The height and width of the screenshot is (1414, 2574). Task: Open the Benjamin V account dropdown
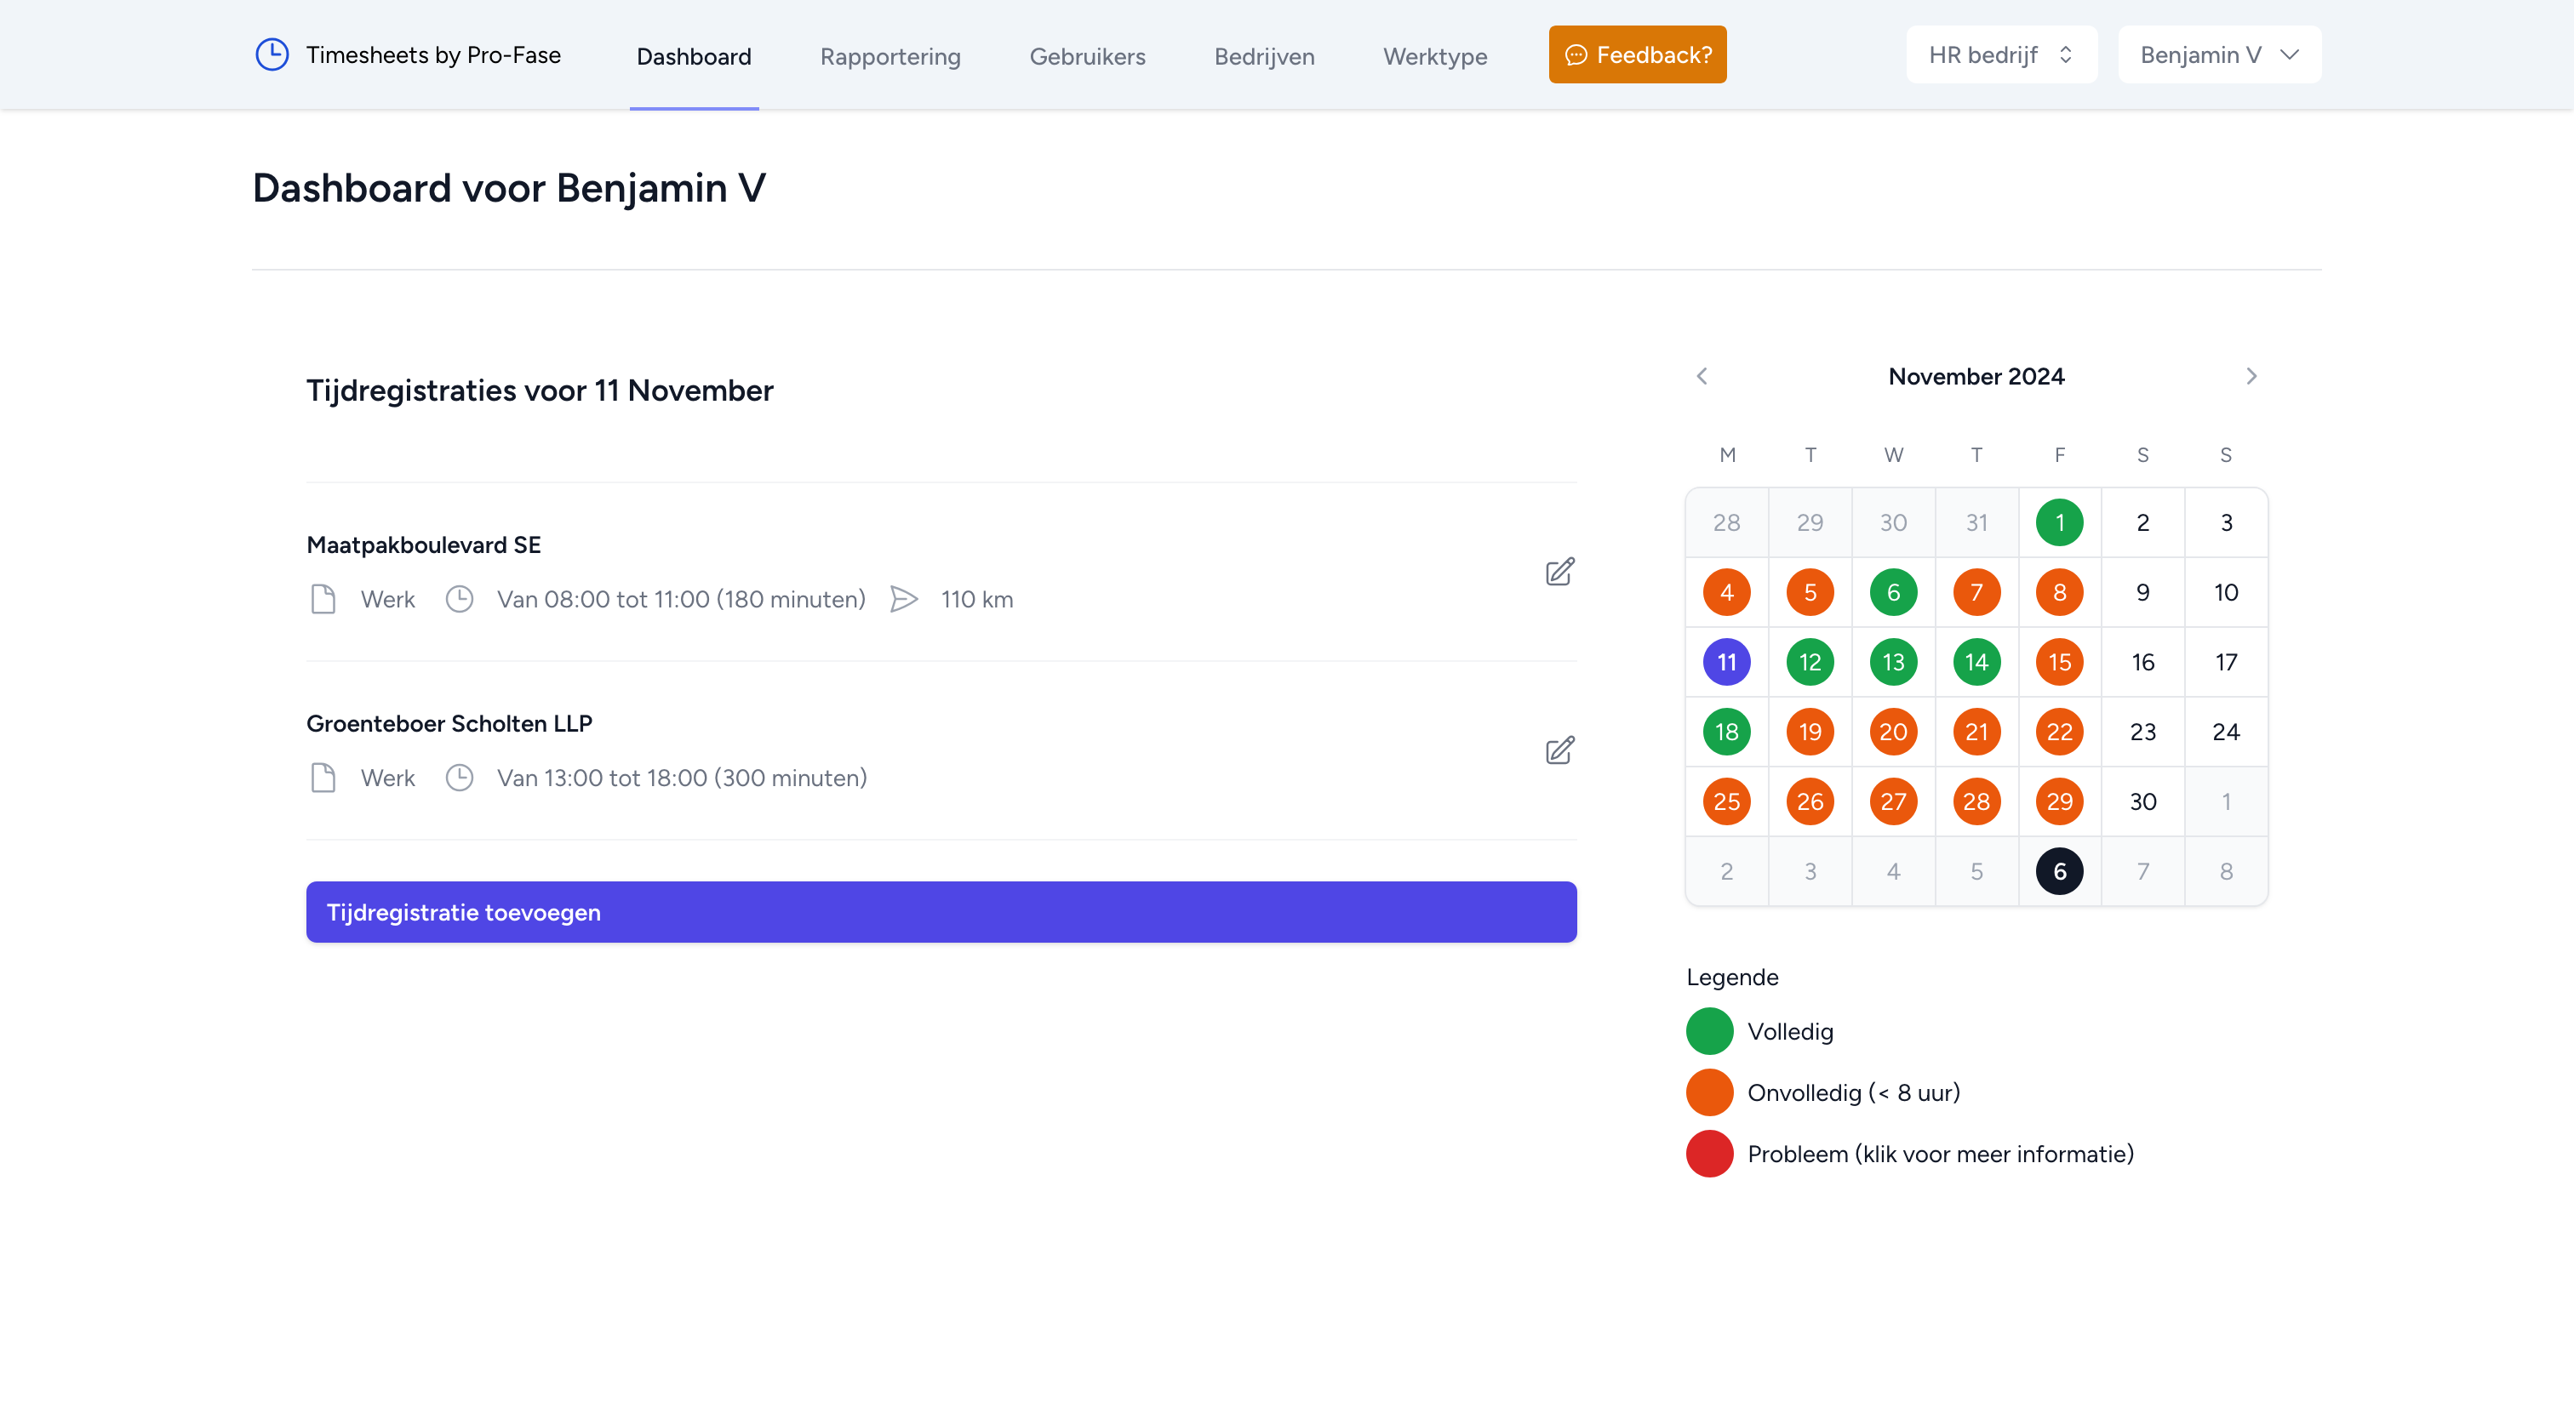pos(2218,54)
